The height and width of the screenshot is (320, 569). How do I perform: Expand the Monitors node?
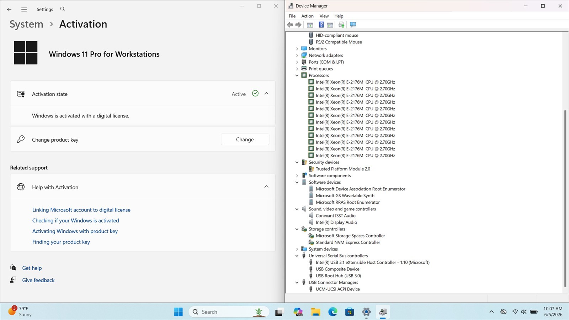(297, 49)
